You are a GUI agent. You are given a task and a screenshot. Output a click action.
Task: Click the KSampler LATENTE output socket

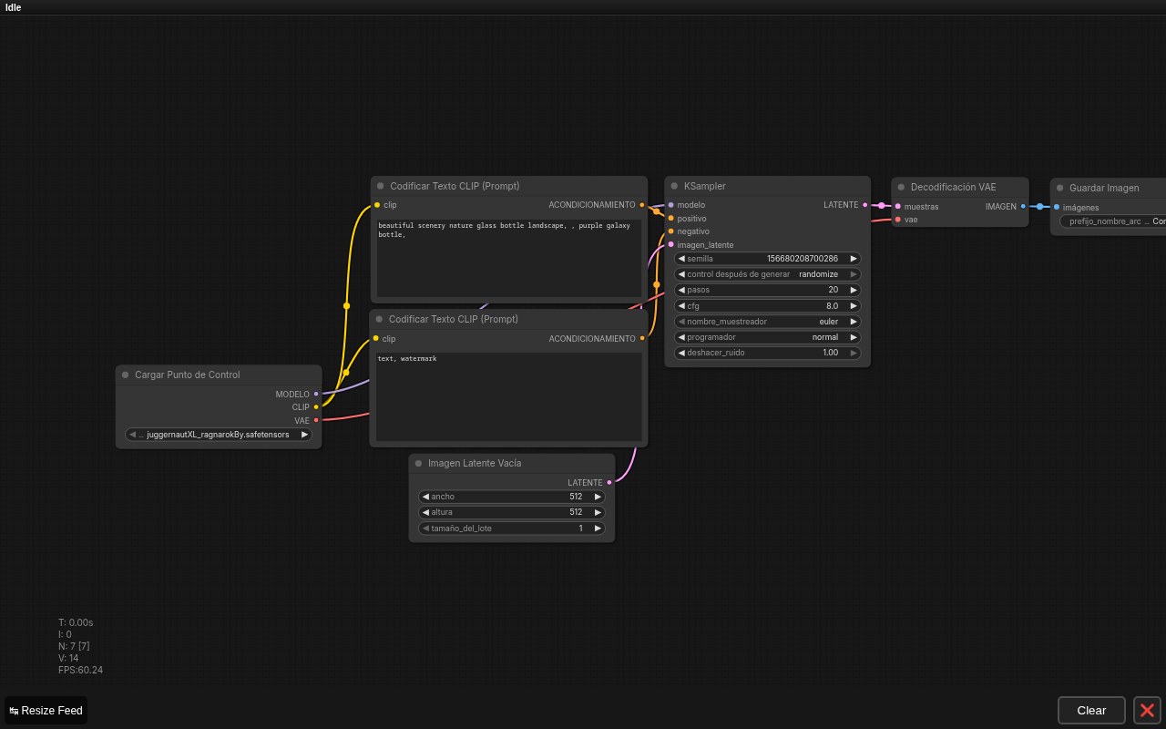(864, 205)
